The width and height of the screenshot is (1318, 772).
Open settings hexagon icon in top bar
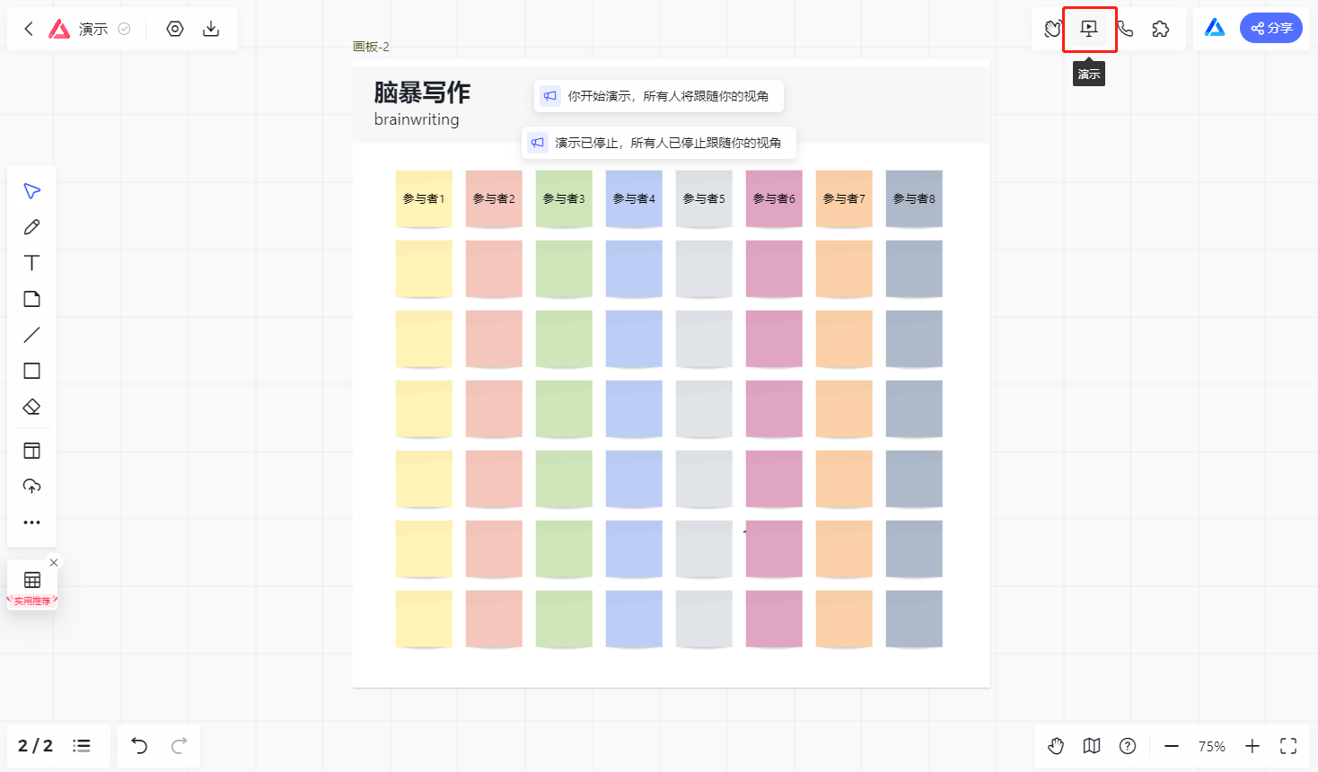[x=175, y=29]
